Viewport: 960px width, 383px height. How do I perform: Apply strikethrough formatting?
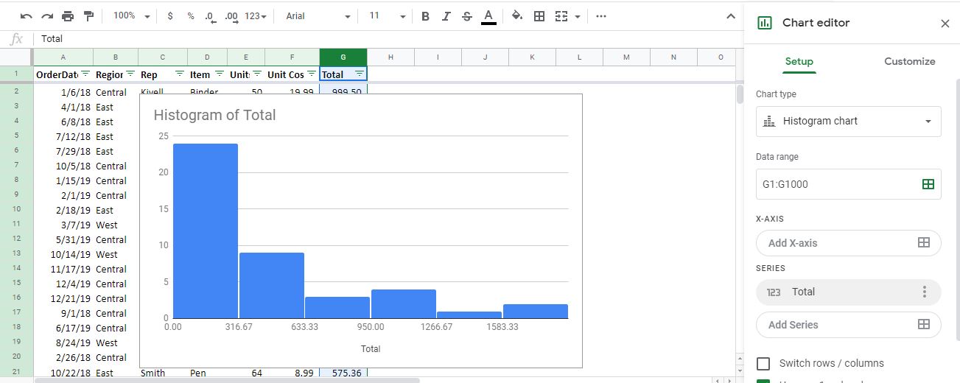point(466,15)
